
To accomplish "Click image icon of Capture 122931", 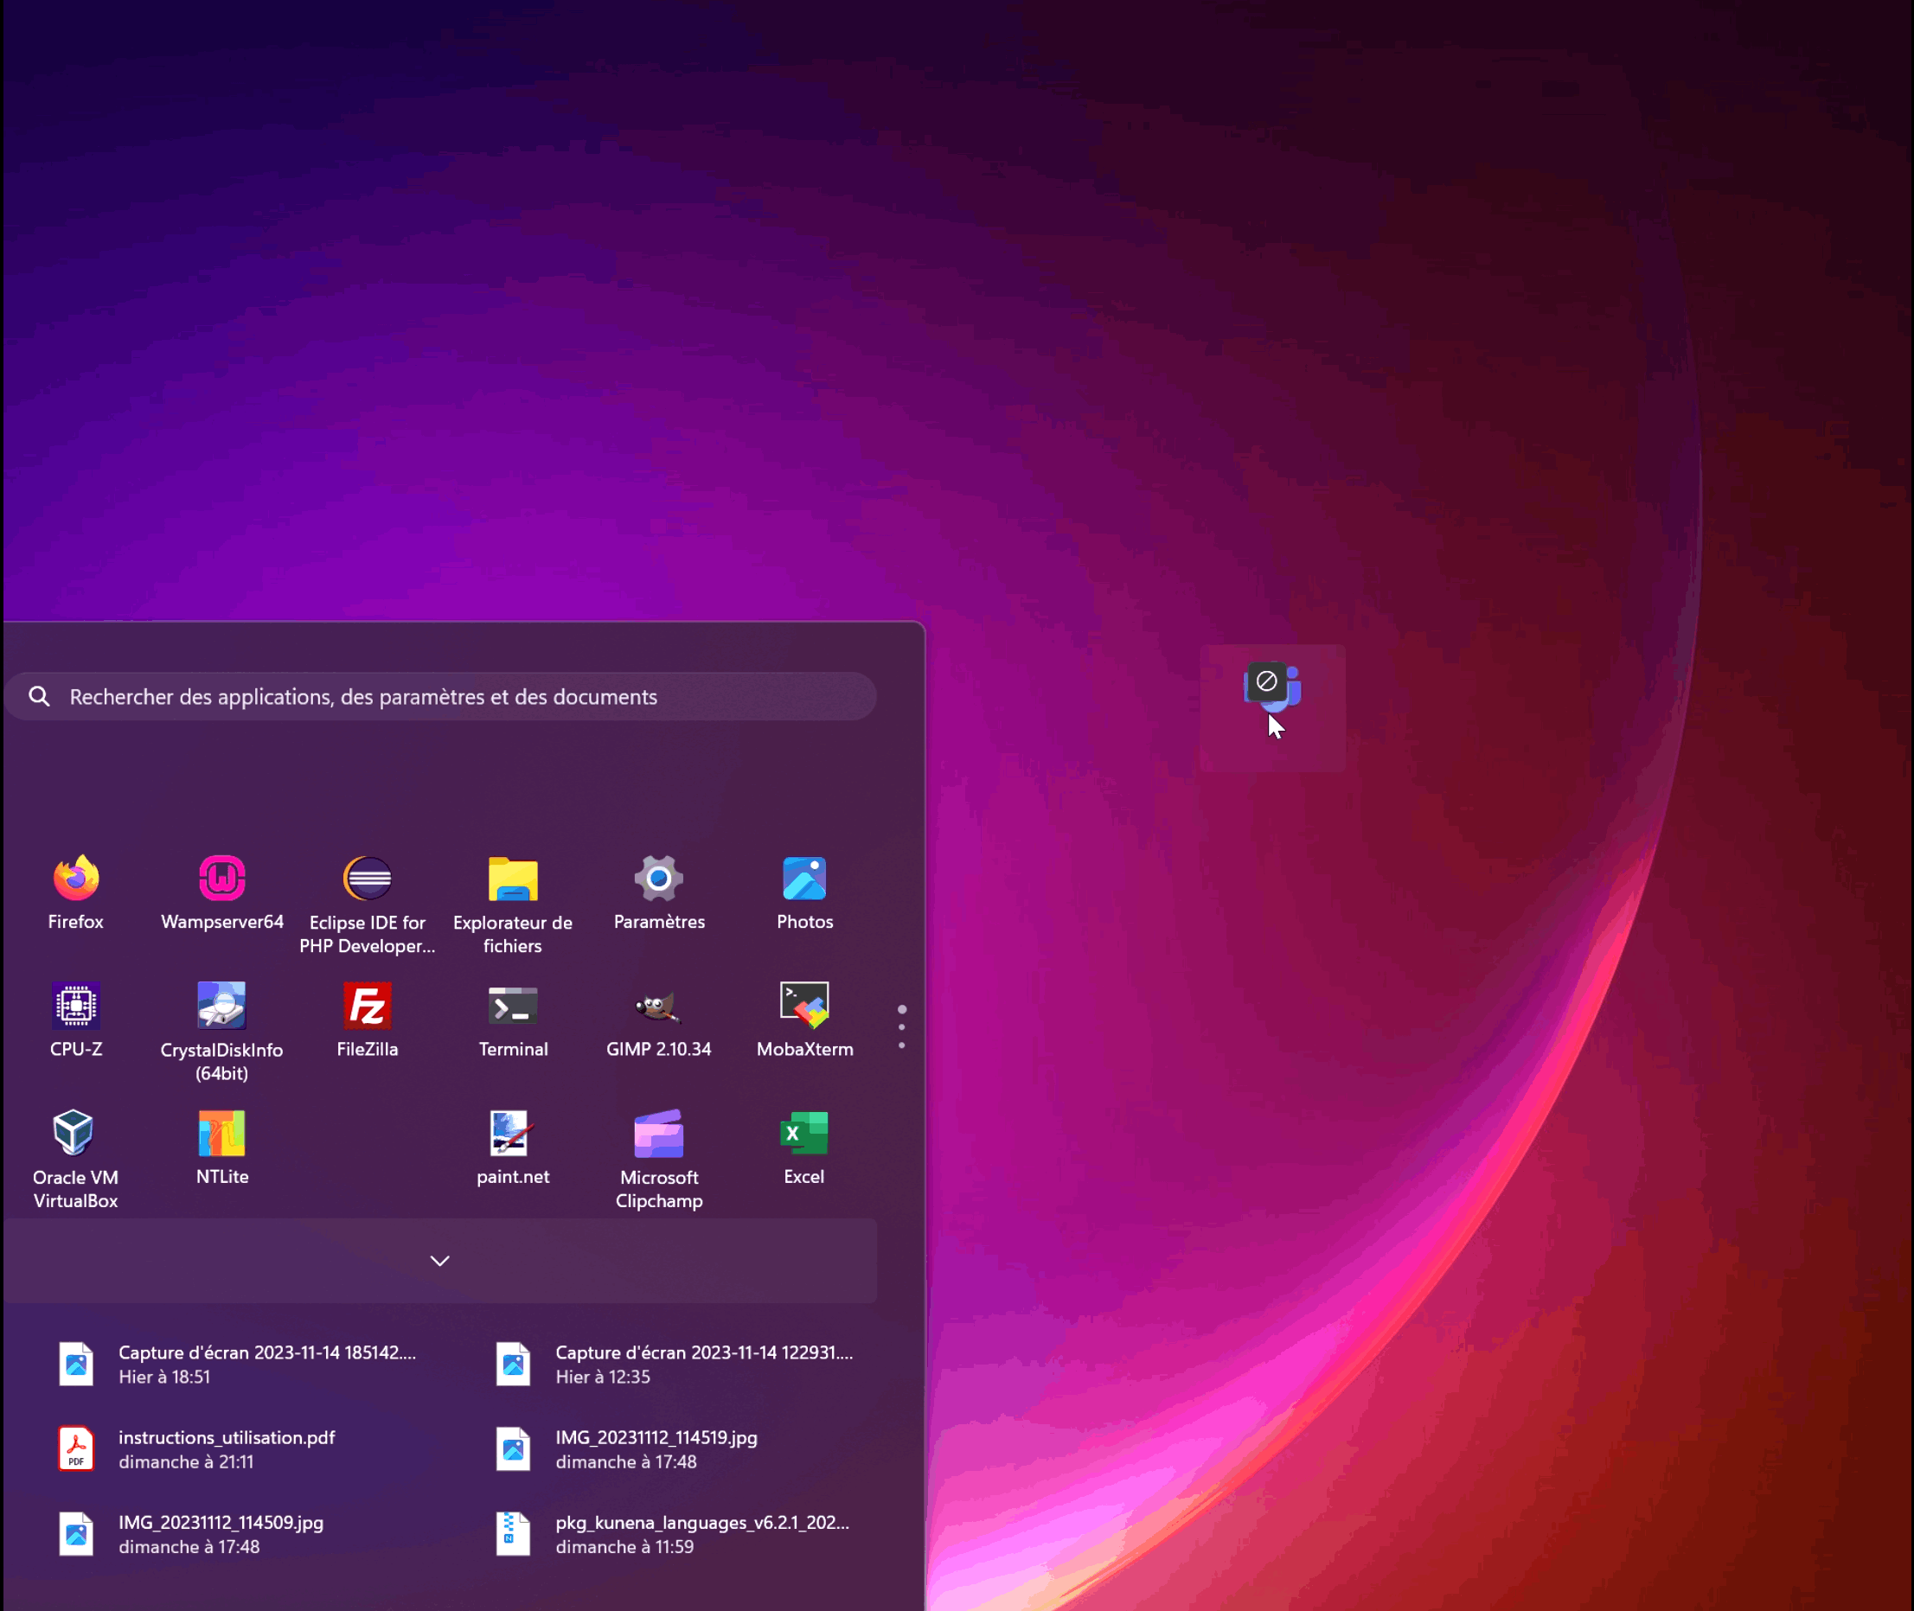I will point(513,1365).
